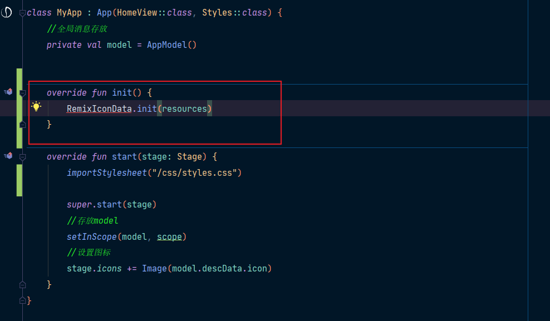Click the AppModel() constructor call
Viewport: 550px width, 321px height.
[x=171, y=45]
